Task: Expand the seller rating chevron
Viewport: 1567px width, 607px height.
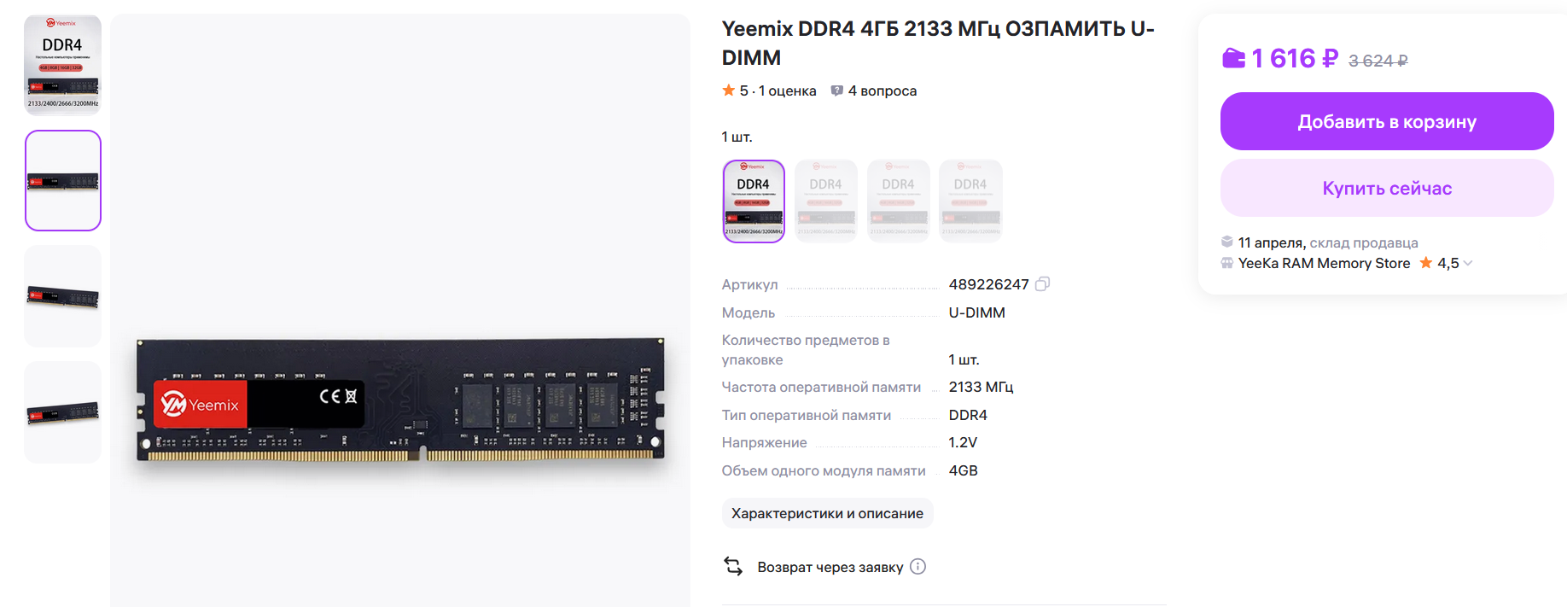Action: click(1468, 263)
